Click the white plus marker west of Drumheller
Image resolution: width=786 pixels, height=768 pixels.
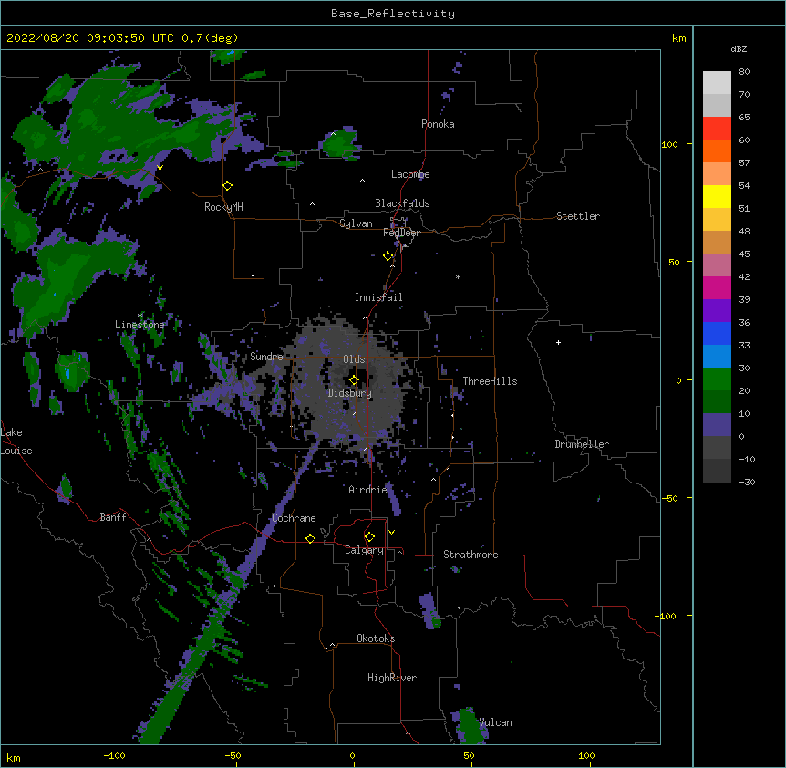(x=558, y=342)
